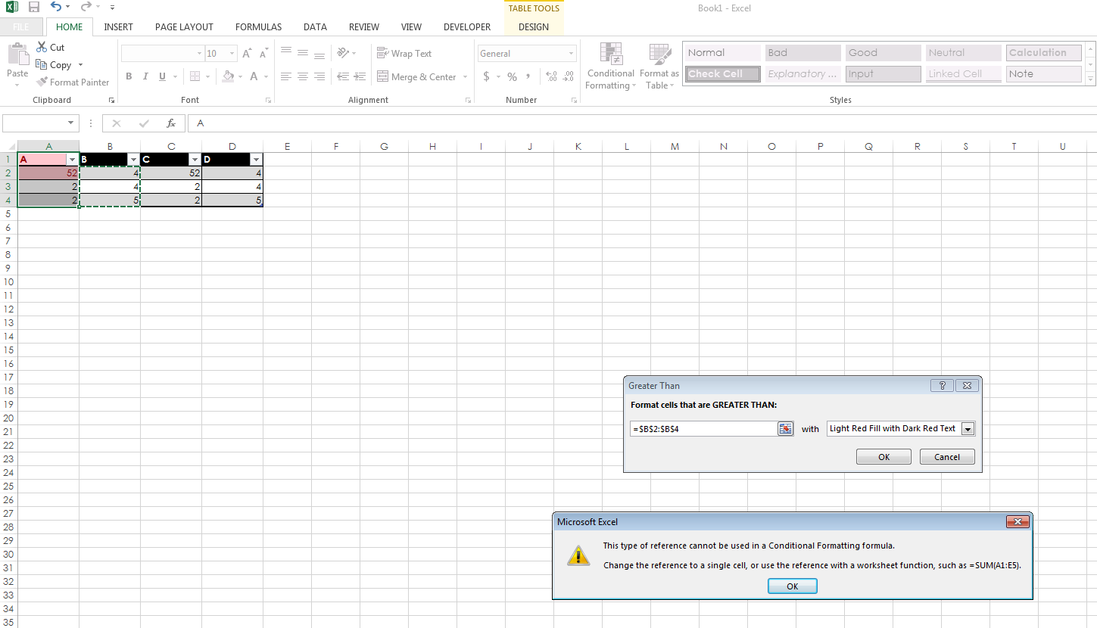Click Align Left icon
This screenshot has width=1097, height=628.
(x=286, y=76)
